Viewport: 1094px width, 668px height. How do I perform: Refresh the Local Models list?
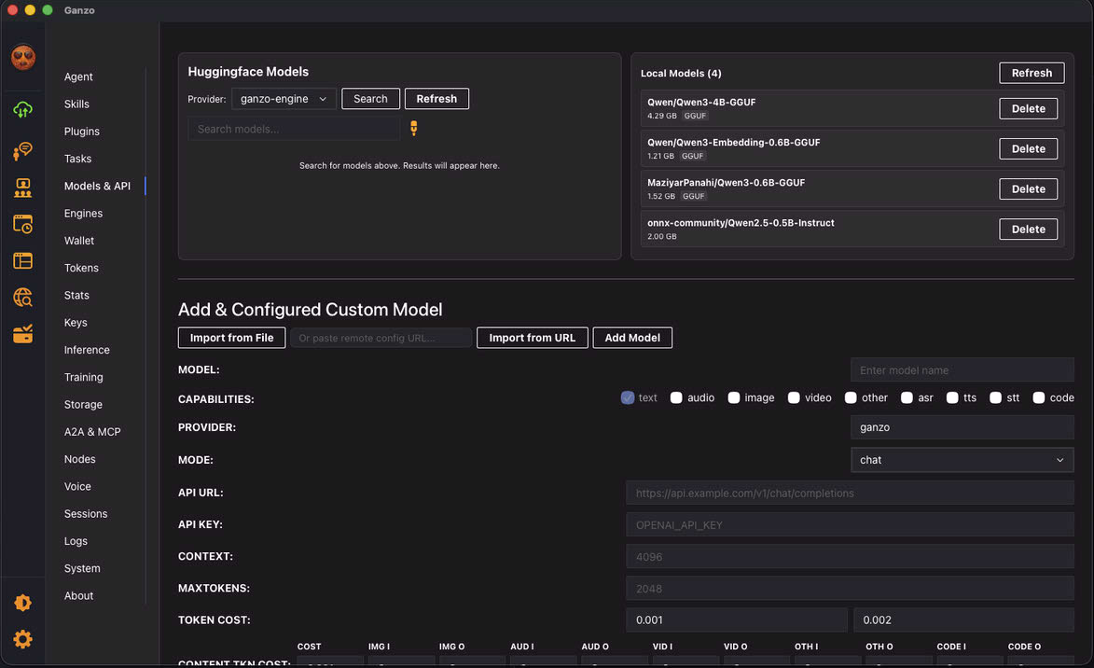1032,73
